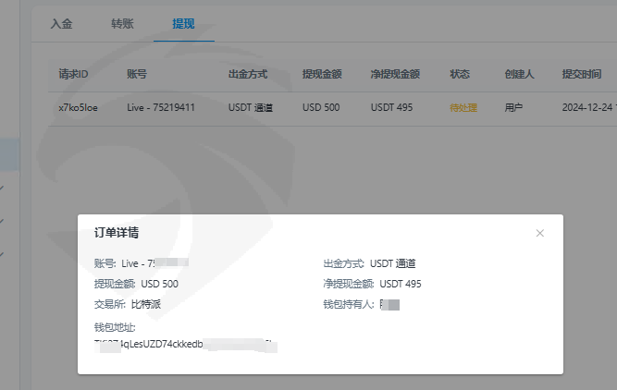Viewport: 617px width, 390px height.
Task: Click the 创建人 column header
Action: point(519,74)
